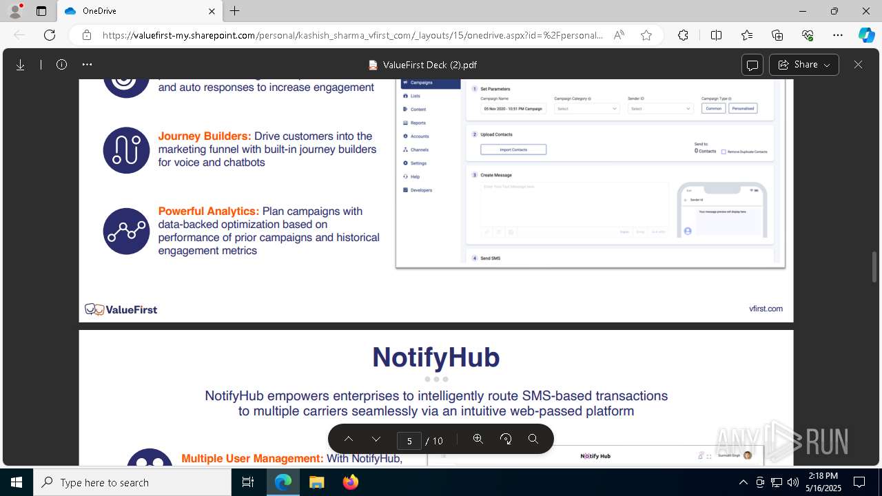882x496 pixels.
Task: Choose the Personalised campaign type button
Action: [743, 108]
